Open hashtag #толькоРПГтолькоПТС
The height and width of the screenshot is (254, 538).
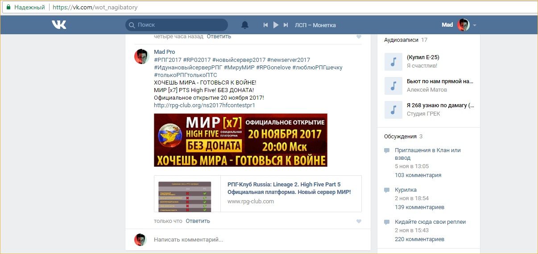click(x=186, y=75)
